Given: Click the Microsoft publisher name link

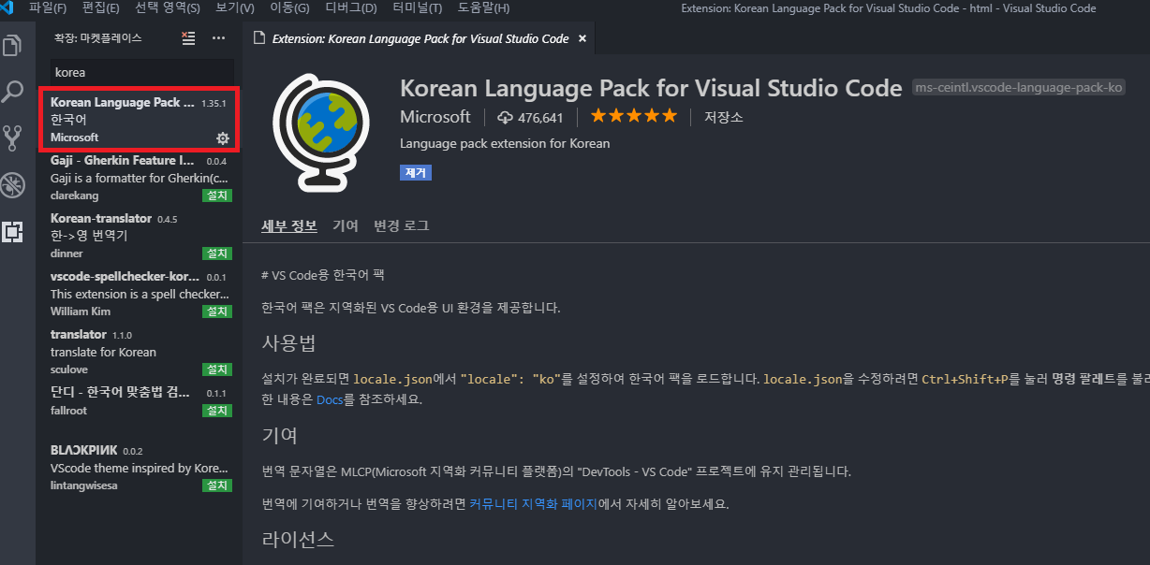Looking at the screenshot, I should coord(435,117).
